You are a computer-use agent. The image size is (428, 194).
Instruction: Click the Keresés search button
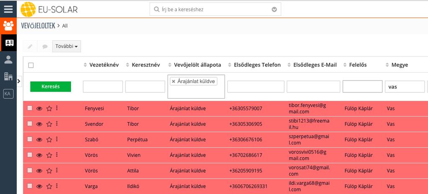pos(51,87)
